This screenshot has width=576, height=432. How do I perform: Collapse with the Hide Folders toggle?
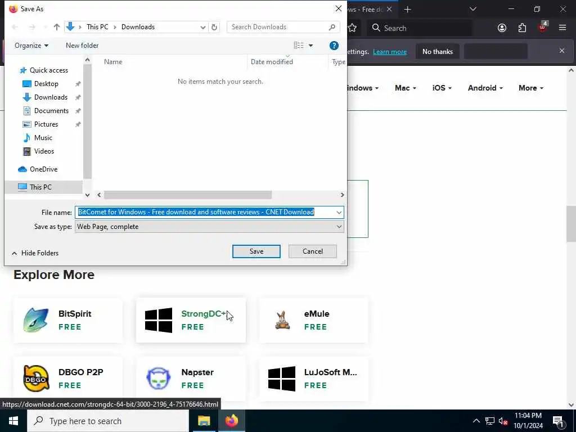tap(35, 253)
